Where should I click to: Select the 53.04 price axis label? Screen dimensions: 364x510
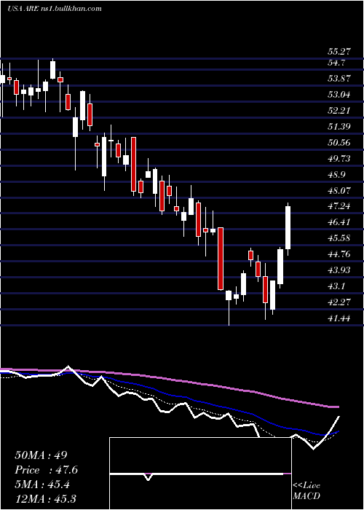pyautogui.click(x=339, y=95)
